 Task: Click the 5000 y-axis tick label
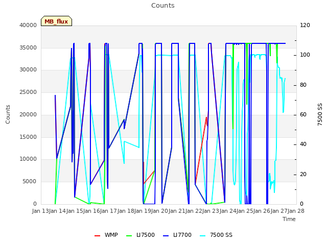click(x=30, y=182)
